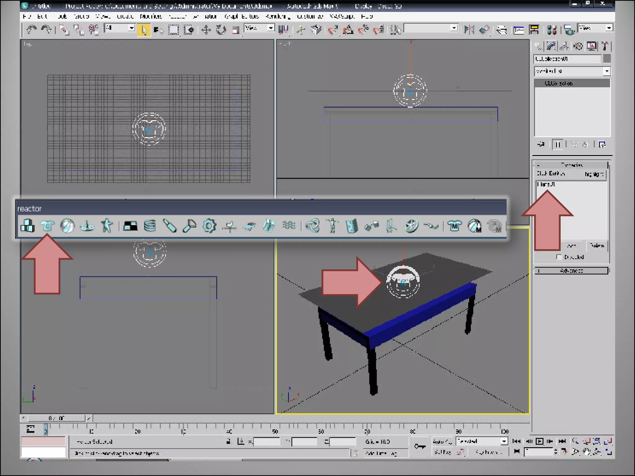This screenshot has height=476, width=635.
Task: Apply the reactor Soft Body Modifier
Action: coord(475,226)
